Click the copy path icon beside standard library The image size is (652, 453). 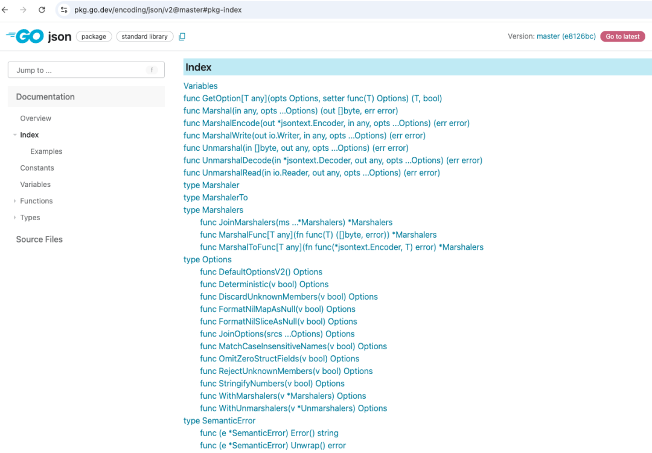point(182,36)
